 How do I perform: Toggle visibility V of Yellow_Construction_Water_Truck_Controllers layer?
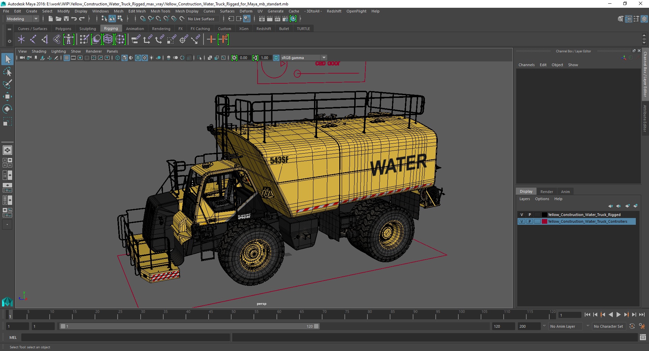(522, 221)
